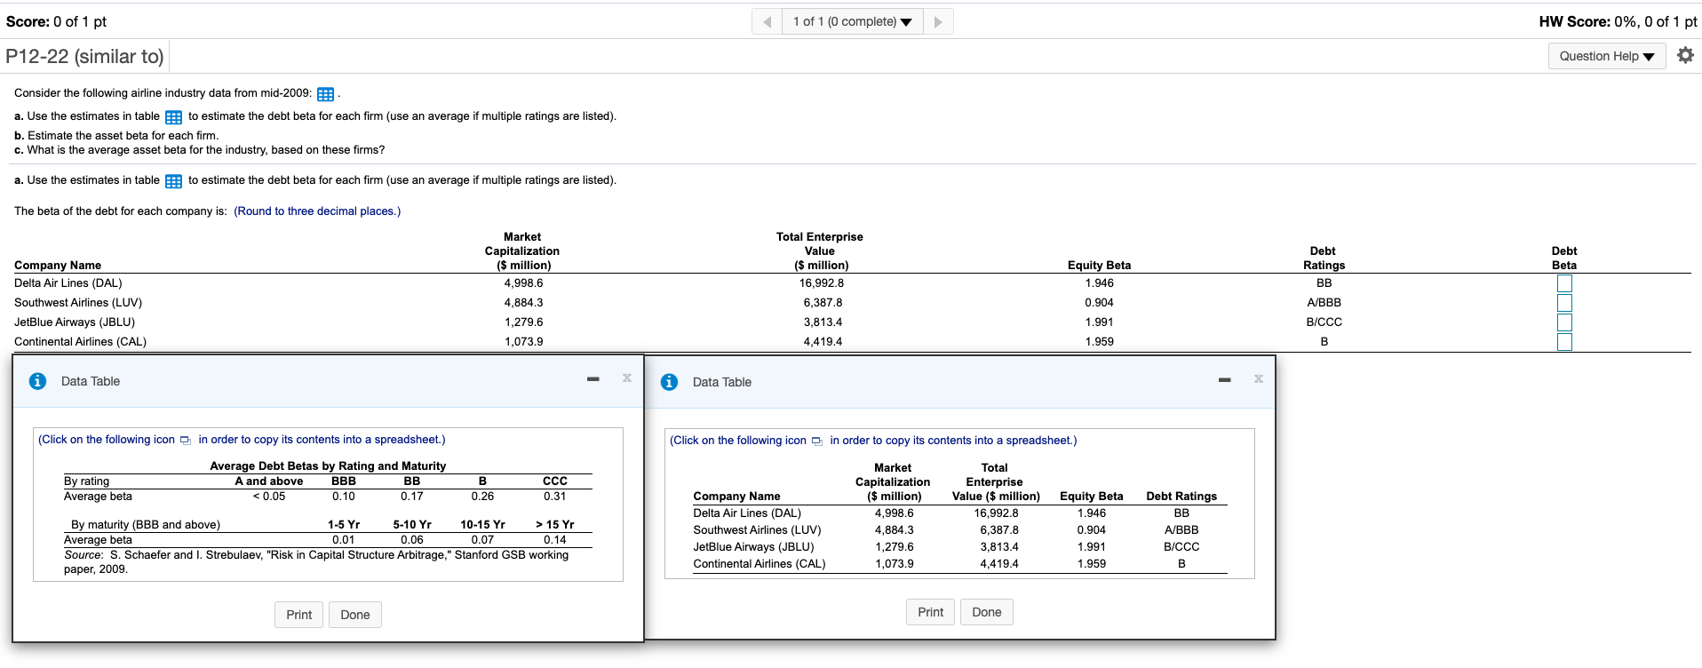Viewport: 1702px width, 668px height.
Task: Open debt beta estimates table icon in part a intro
Action: (174, 117)
